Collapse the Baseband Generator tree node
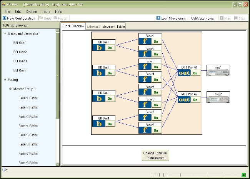The height and width of the screenshot is (179, 250). pyautogui.click(x=5, y=33)
